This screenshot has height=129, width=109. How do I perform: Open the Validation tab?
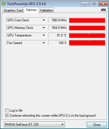click(46, 10)
